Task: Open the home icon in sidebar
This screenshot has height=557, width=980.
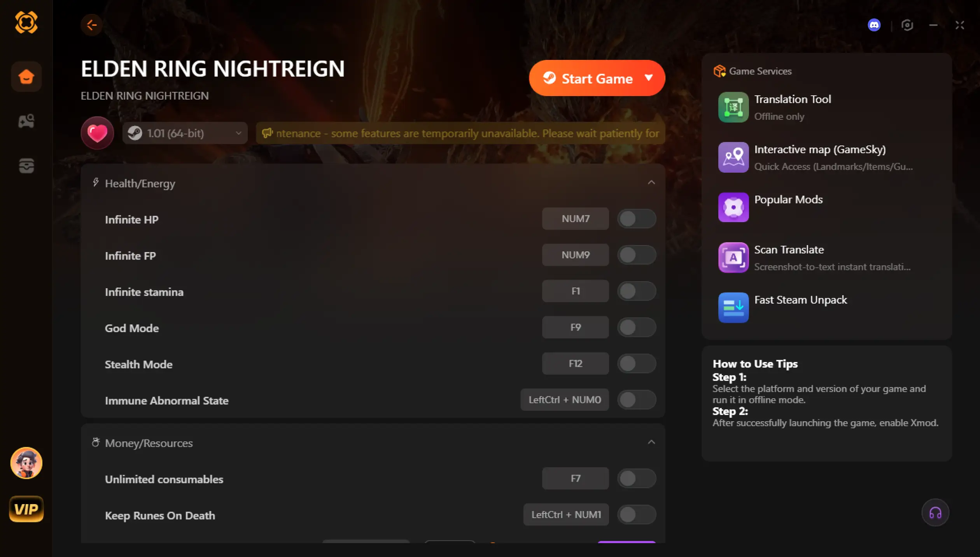Action: coord(26,76)
